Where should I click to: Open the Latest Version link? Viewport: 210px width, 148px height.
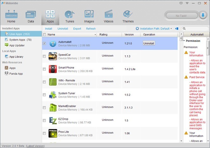35,146
